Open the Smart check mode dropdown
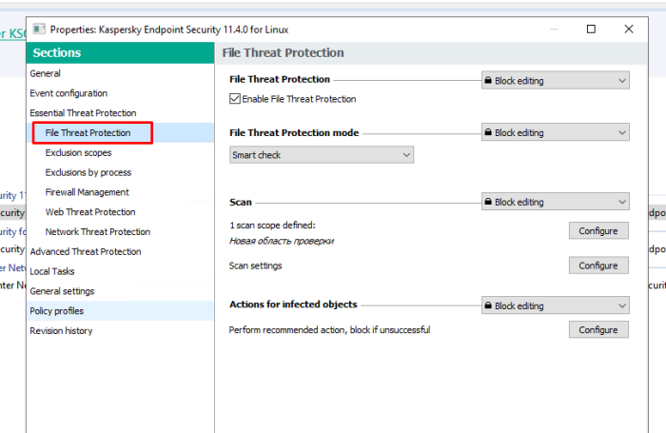 [322, 155]
